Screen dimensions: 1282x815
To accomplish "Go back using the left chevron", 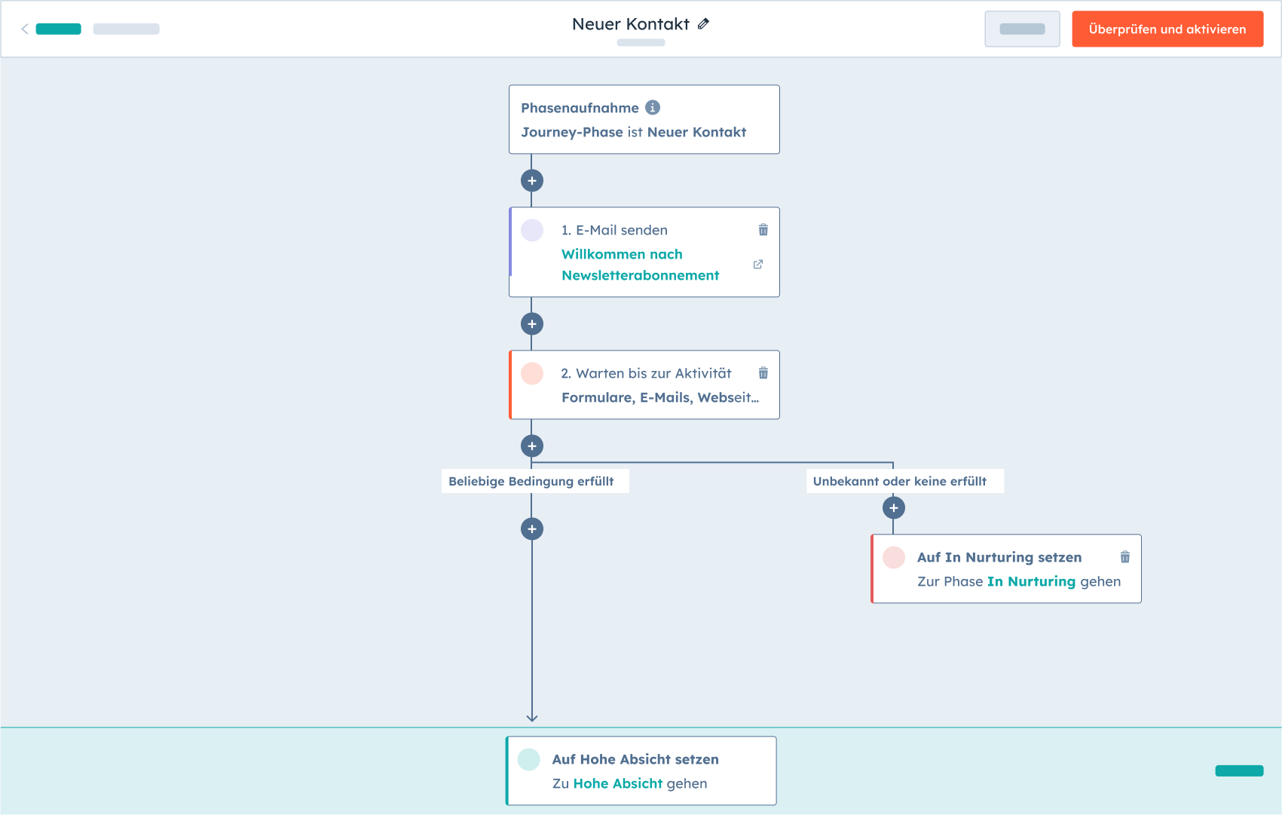I will pos(25,29).
